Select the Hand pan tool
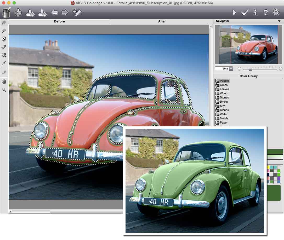 tap(4, 81)
